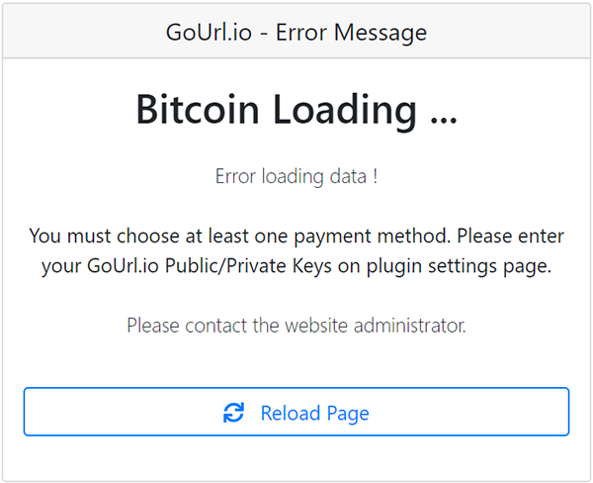This screenshot has width=593, height=483.
Task: Click the circular arrows refresh icon
Action: (233, 412)
